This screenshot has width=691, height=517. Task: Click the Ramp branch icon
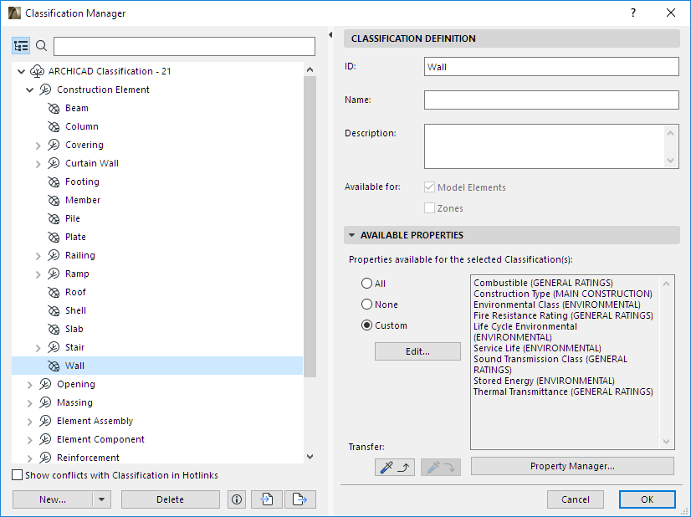pyautogui.click(x=54, y=274)
